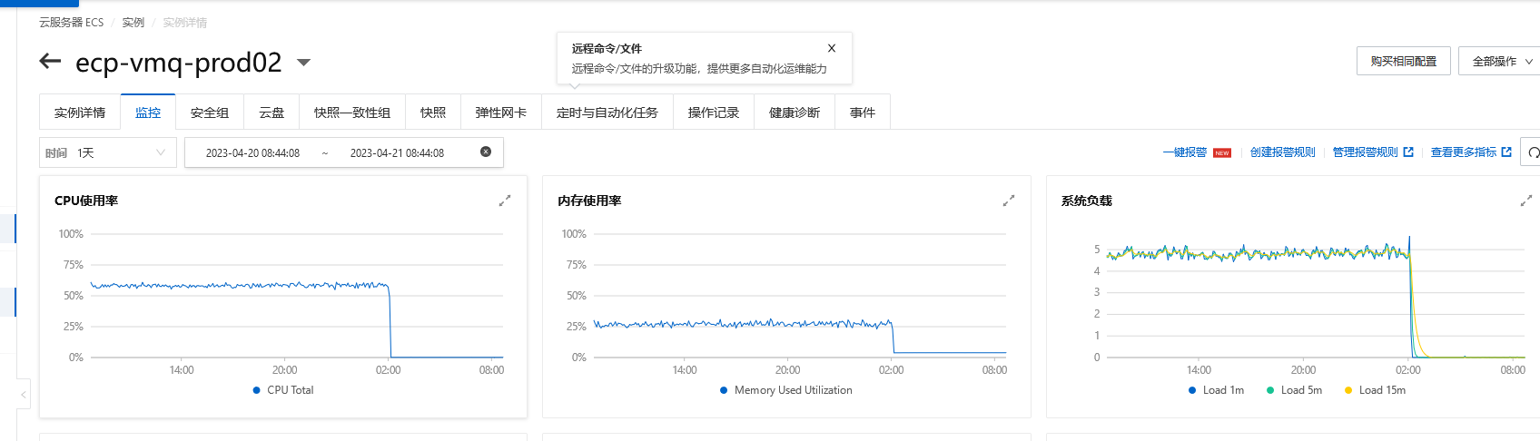Switch to the 云盘 tab

tap(271, 113)
